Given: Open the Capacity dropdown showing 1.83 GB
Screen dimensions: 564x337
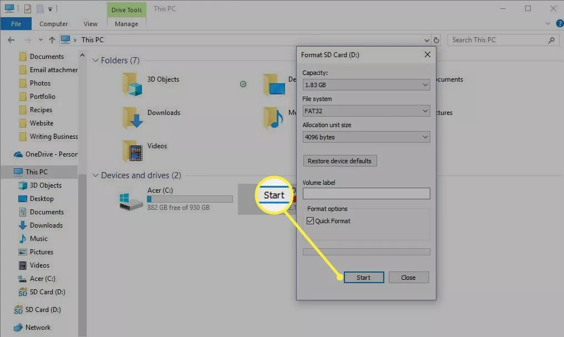Looking at the screenshot, I should (x=366, y=84).
